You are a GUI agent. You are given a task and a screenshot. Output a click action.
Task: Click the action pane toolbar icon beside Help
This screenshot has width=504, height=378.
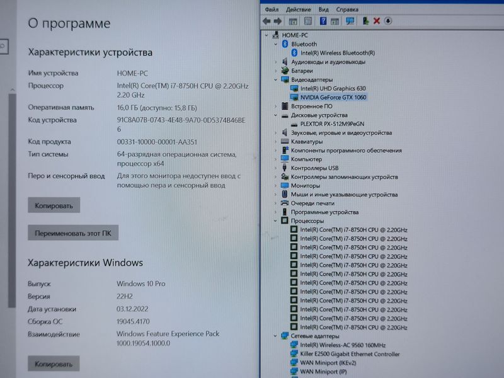pyautogui.click(x=335, y=21)
